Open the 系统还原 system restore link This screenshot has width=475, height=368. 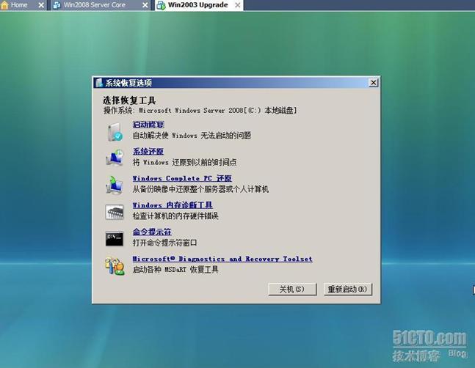148,152
